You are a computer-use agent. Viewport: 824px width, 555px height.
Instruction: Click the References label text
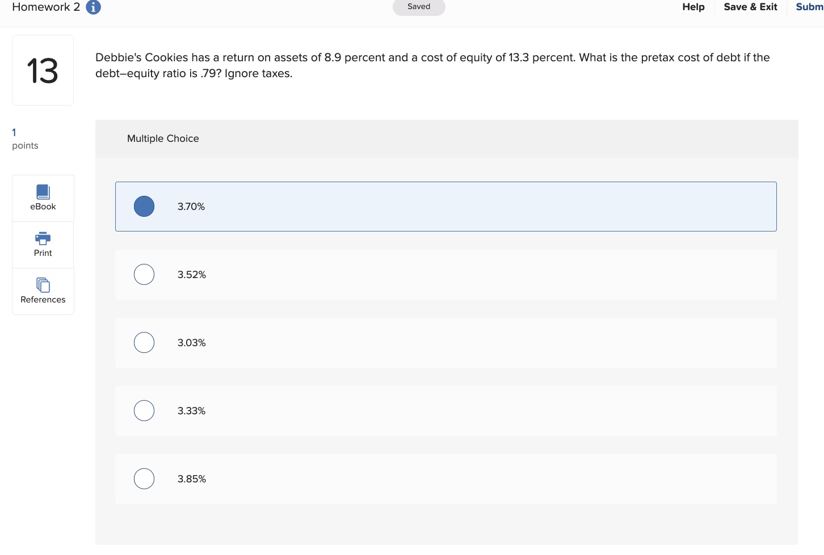pyautogui.click(x=43, y=300)
